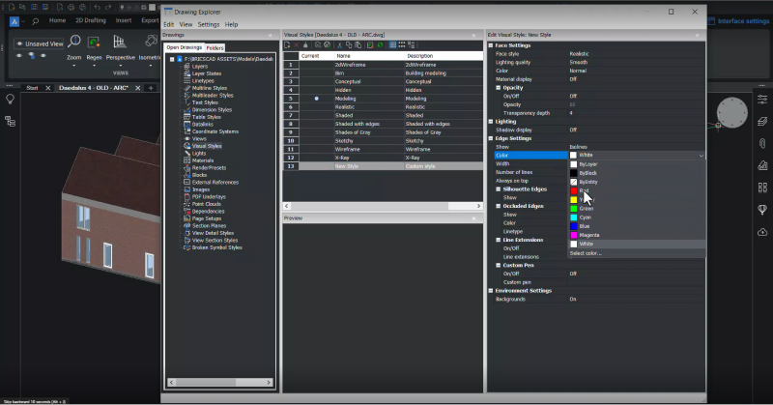Click the Zoom magnifier tool in Views ribbon

(x=74, y=42)
